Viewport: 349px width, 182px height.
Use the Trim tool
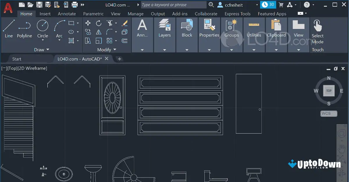109,23
